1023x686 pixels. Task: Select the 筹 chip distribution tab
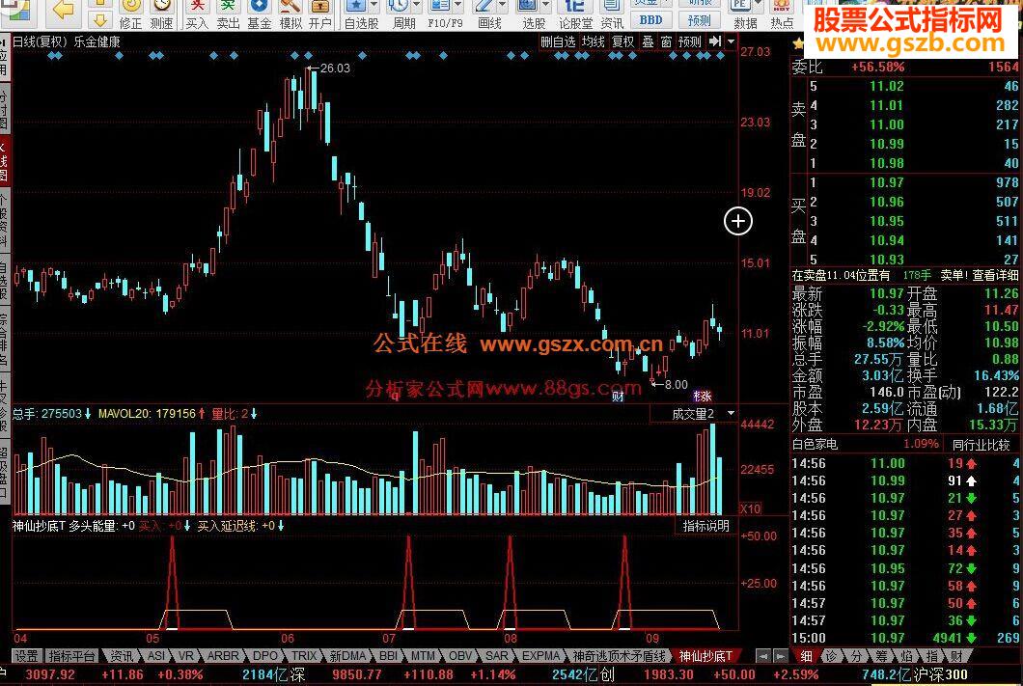881,656
